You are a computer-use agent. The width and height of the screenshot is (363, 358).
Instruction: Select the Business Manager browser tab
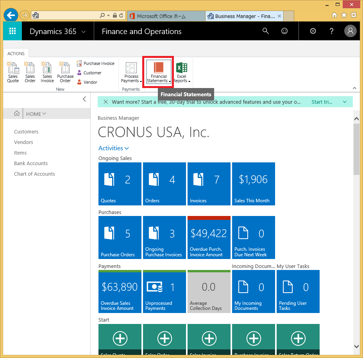(x=244, y=16)
